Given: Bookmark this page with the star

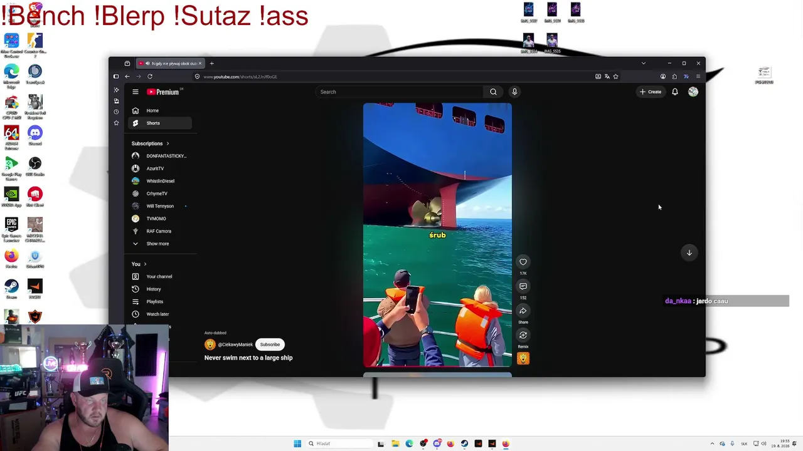Looking at the screenshot, I should coord(616,76).
